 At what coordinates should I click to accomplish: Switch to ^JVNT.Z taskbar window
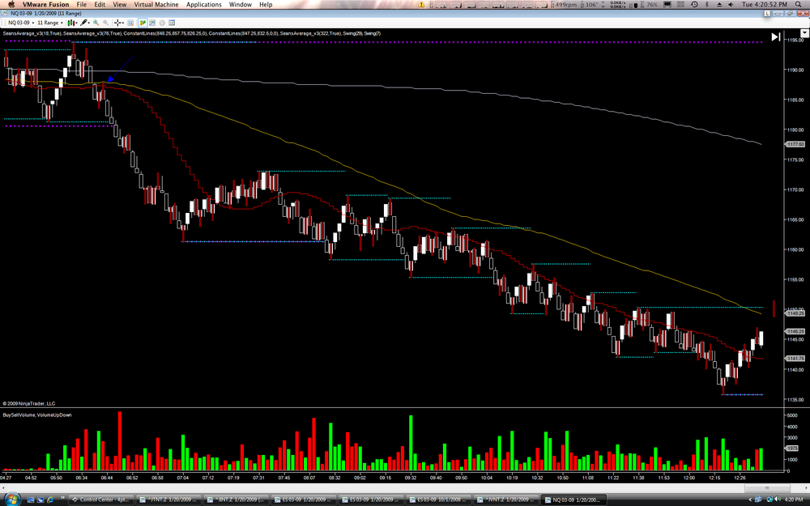(506, 500)
